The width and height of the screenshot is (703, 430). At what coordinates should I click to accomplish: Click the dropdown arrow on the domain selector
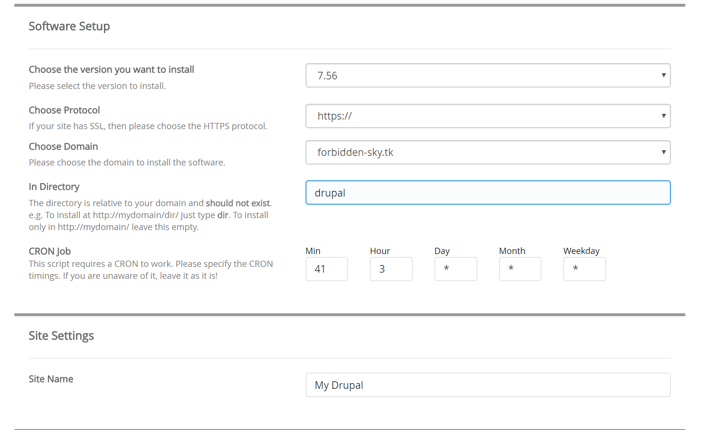664,152
